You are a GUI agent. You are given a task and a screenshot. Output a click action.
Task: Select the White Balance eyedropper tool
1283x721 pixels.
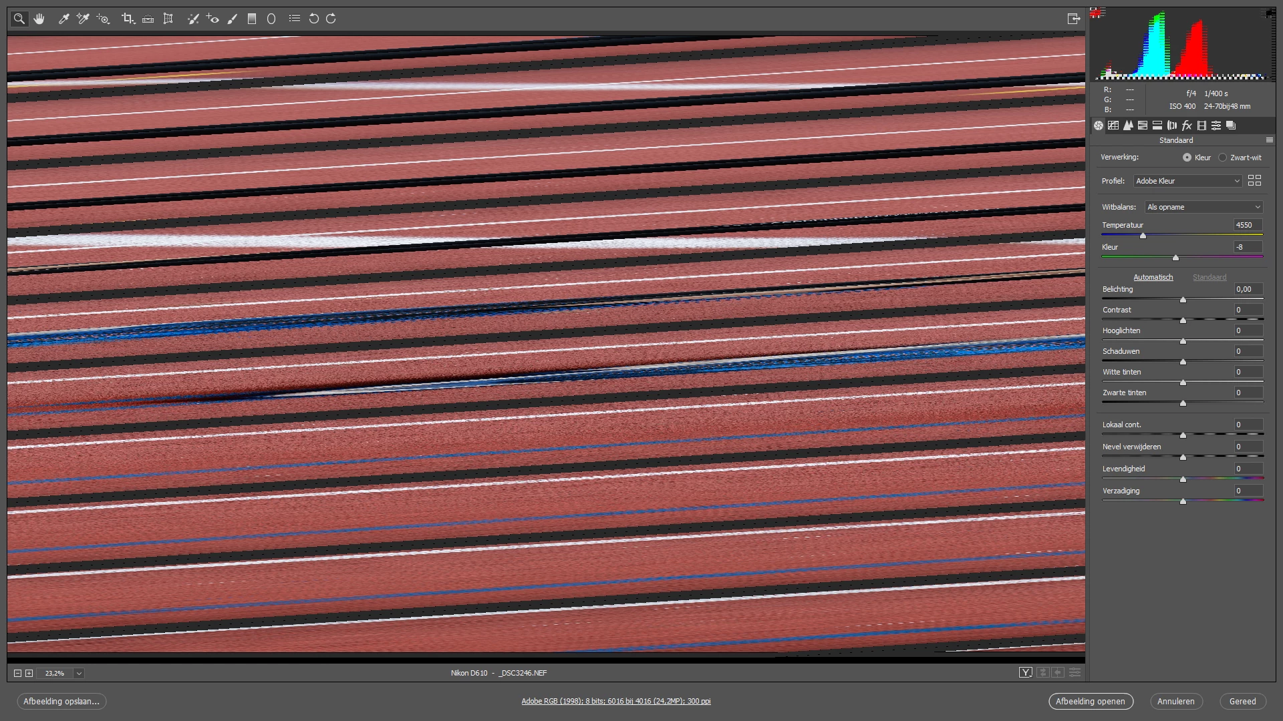click(64, 19)
